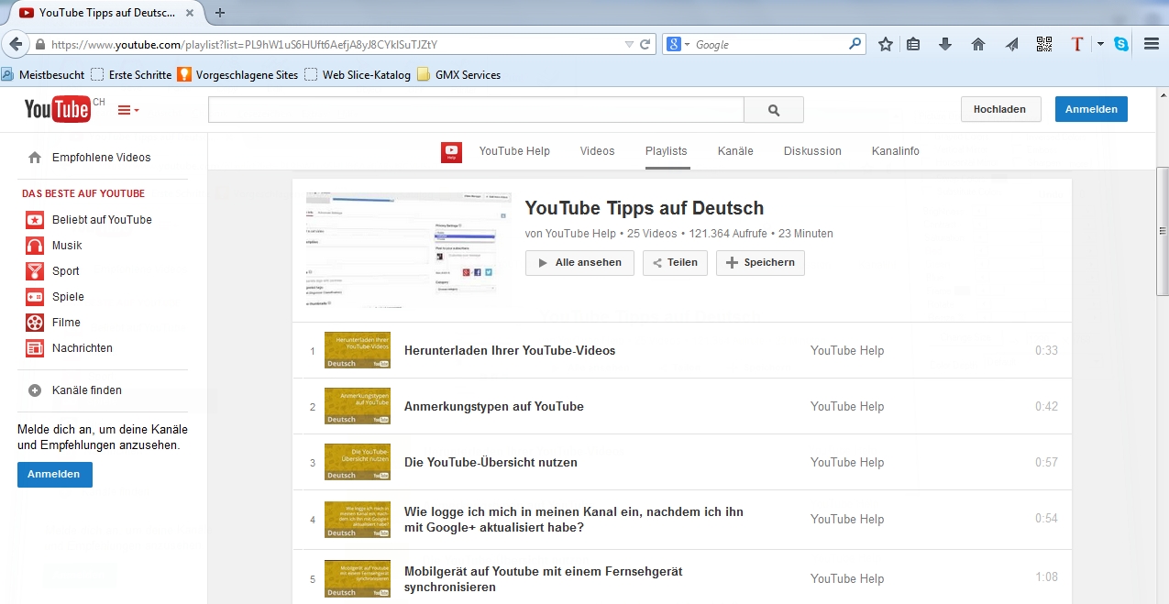Click the reload page icon
Viewport: 1169px width, 604px height.
645,44
